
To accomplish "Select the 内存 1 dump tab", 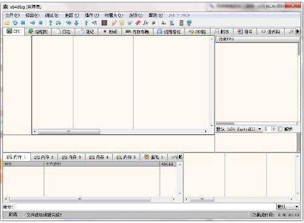I will [x=16, y=157].
